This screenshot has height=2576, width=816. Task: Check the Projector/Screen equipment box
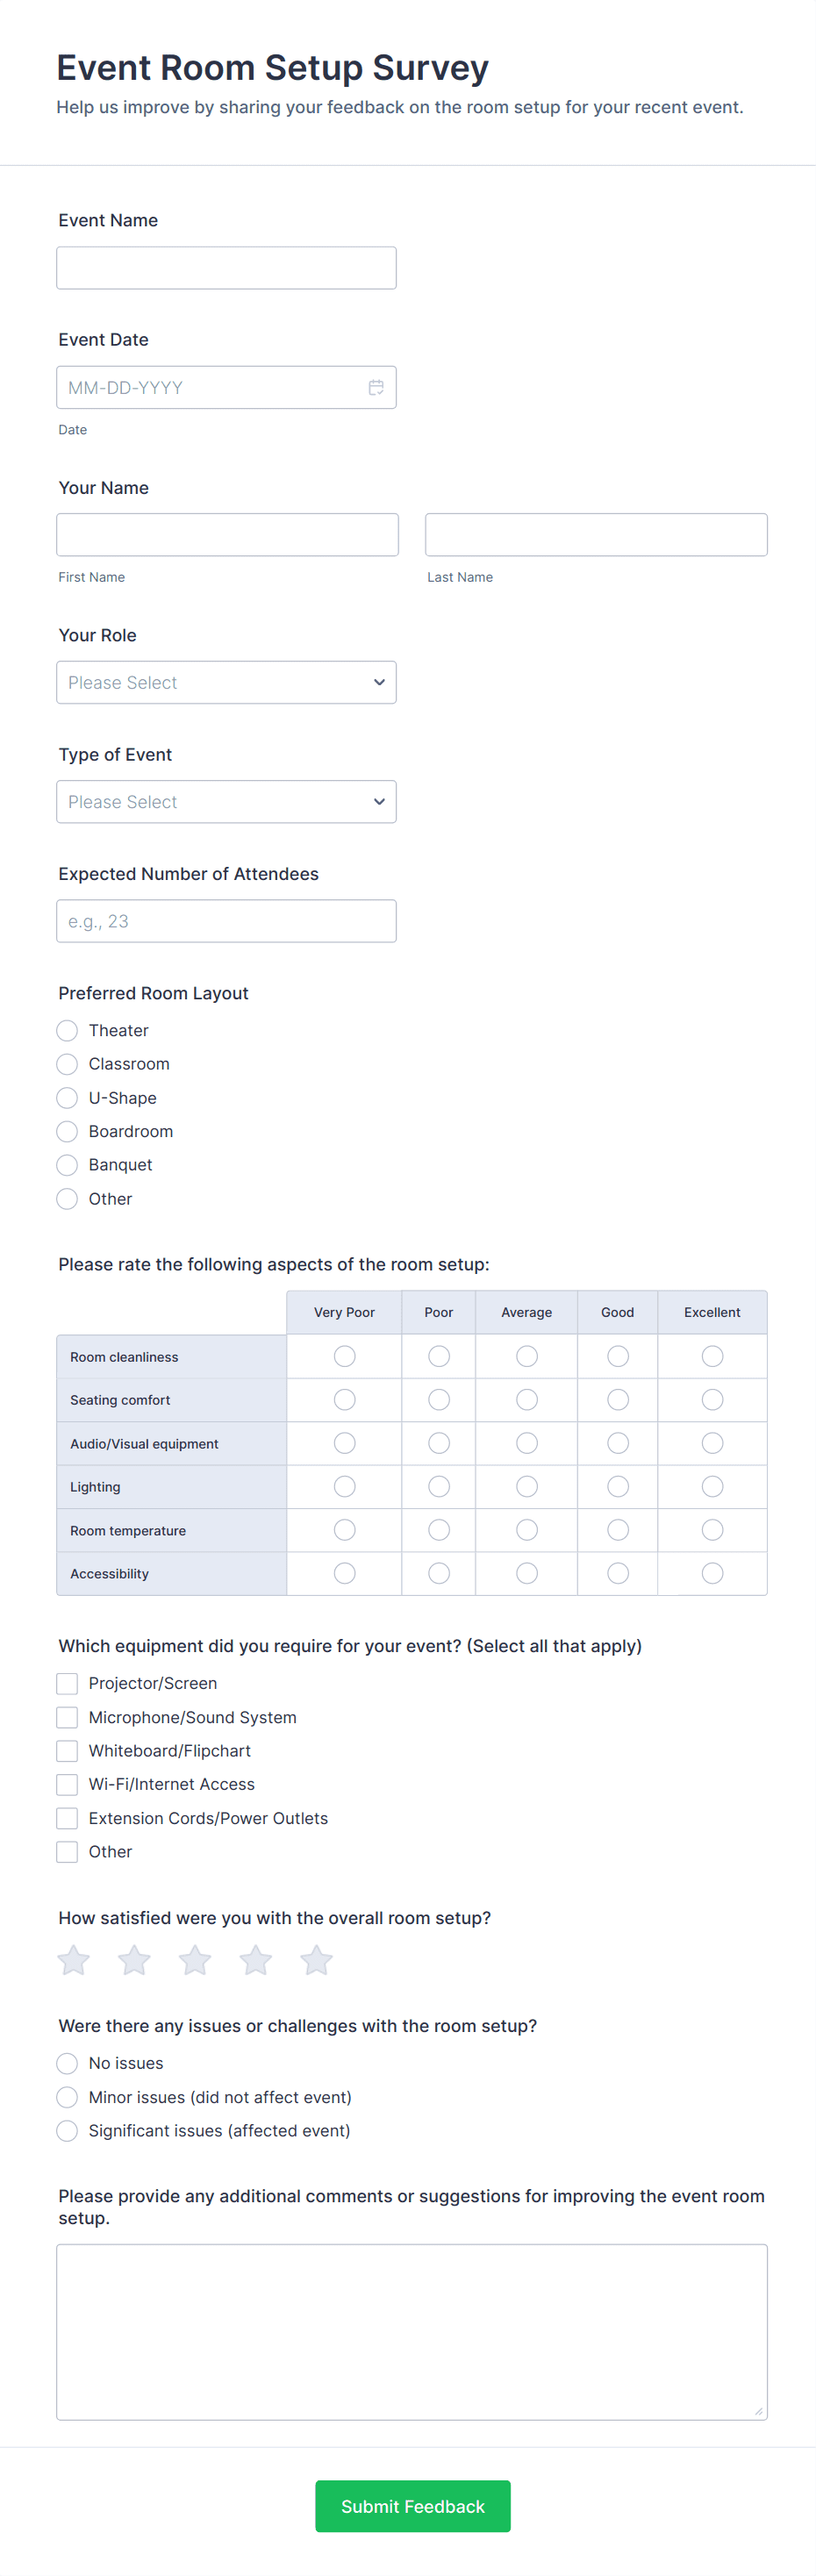[x=67, y=1684]
